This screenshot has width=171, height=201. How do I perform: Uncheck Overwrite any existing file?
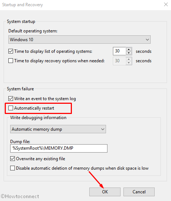coord(12,159)
